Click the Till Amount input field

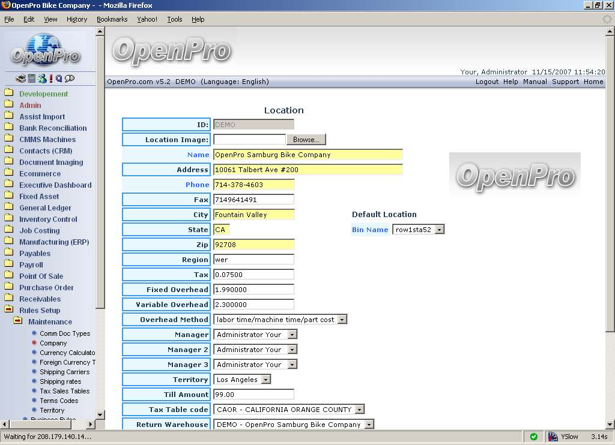click(x=253, y=395)
